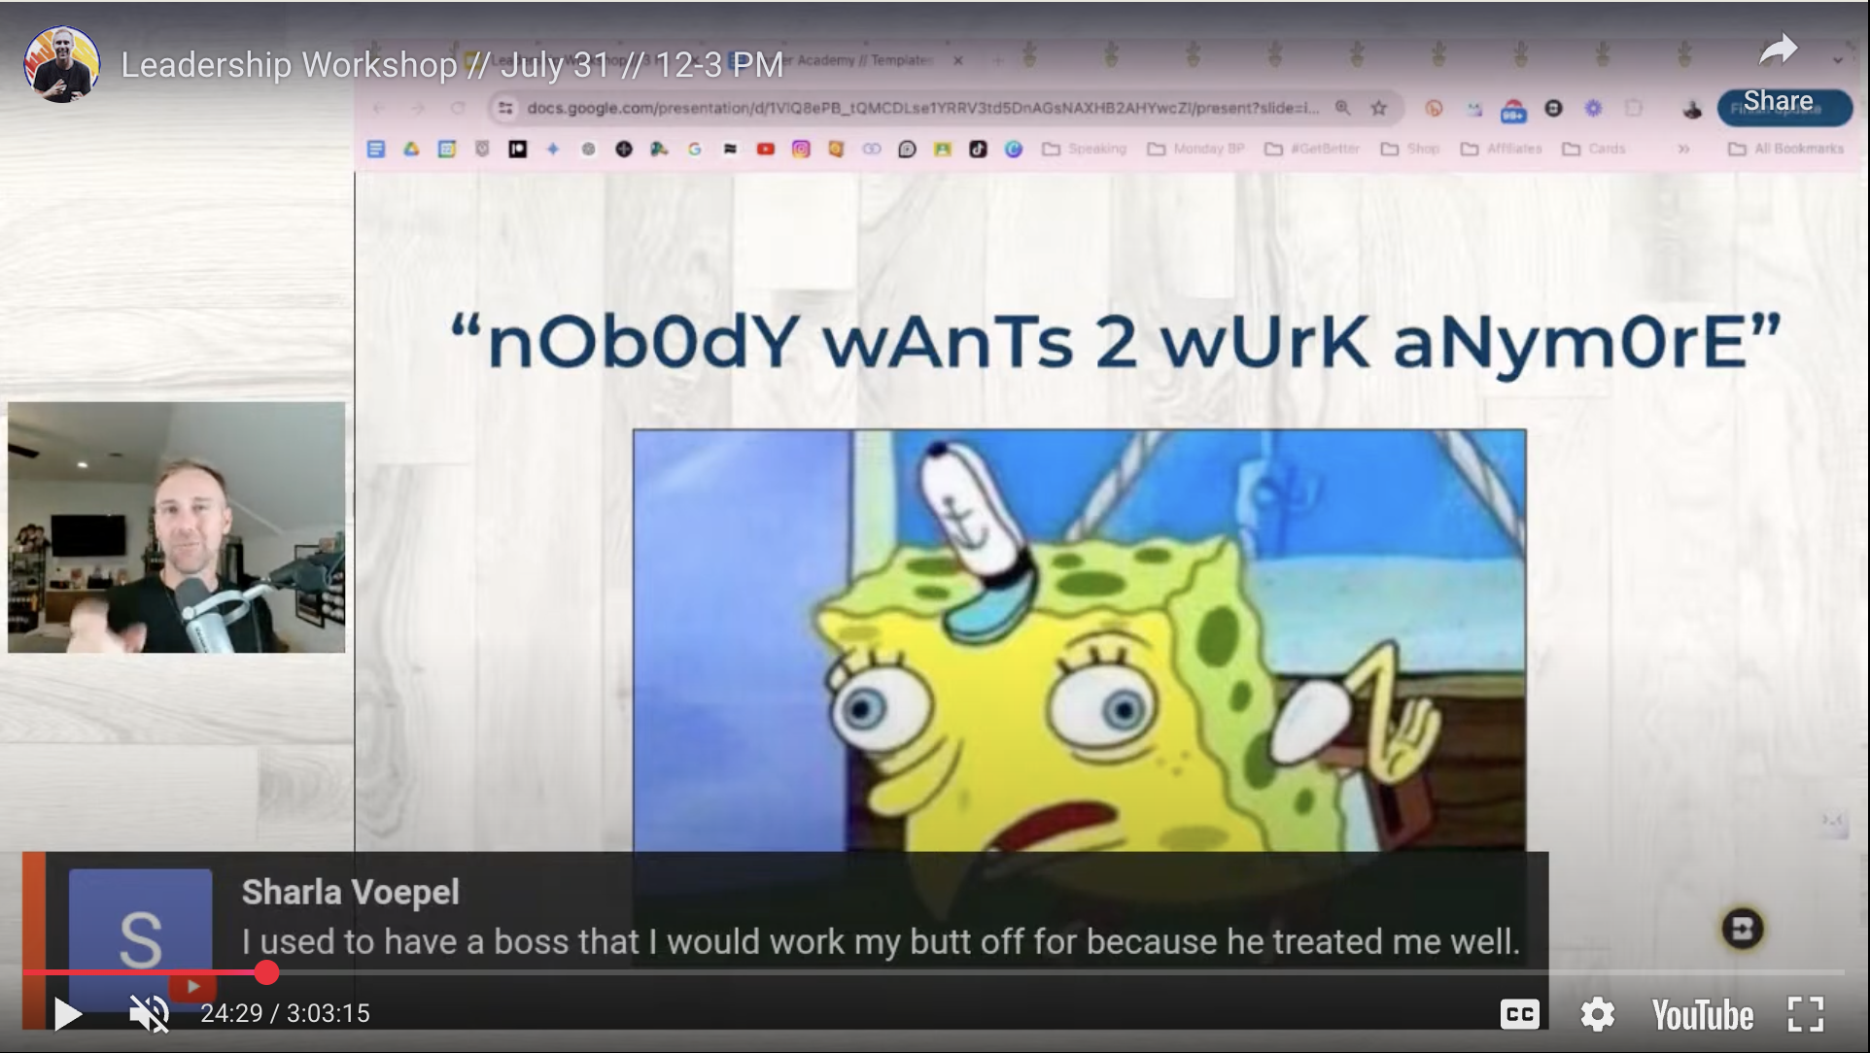Unmute the video with the speaker icon
The height and width of the screenshot is (1053, 1870).
point(150,1013)
